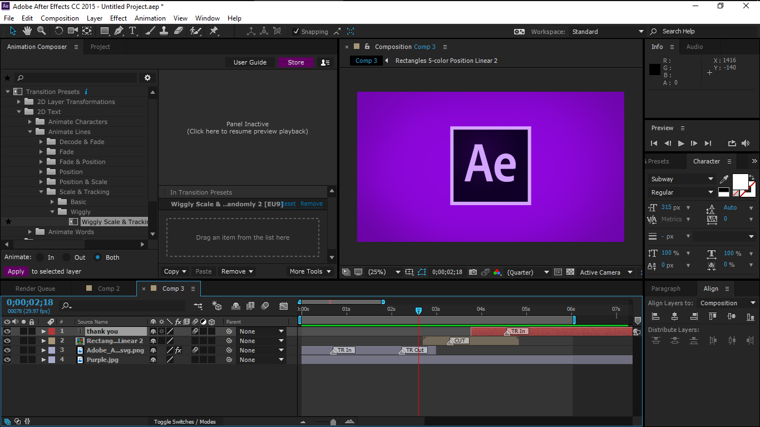
Task: Click the Composition Mini-Flowchart icon
Action: click(x=198, y=306)
